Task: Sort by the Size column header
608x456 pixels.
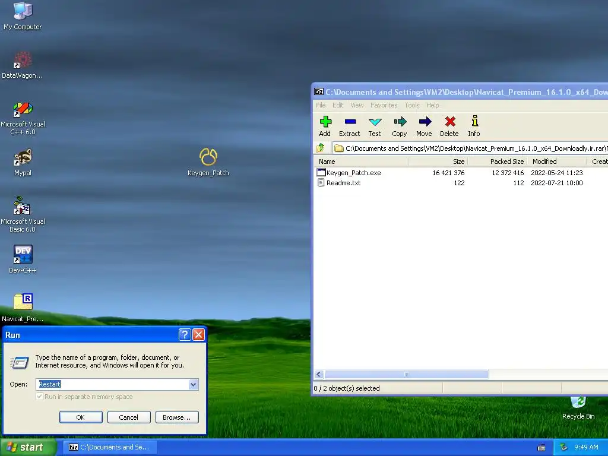Action: [438, 161]
